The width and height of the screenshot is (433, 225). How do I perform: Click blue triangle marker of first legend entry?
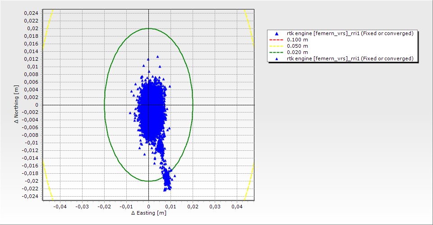(276, 34)
